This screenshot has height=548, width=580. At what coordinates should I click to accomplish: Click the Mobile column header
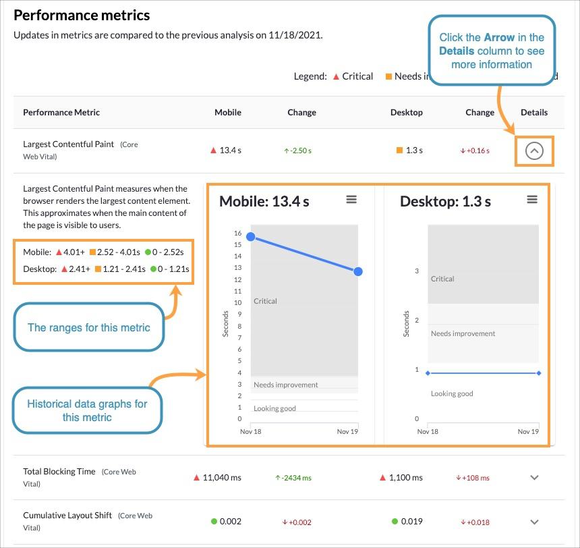click(227, 112)
